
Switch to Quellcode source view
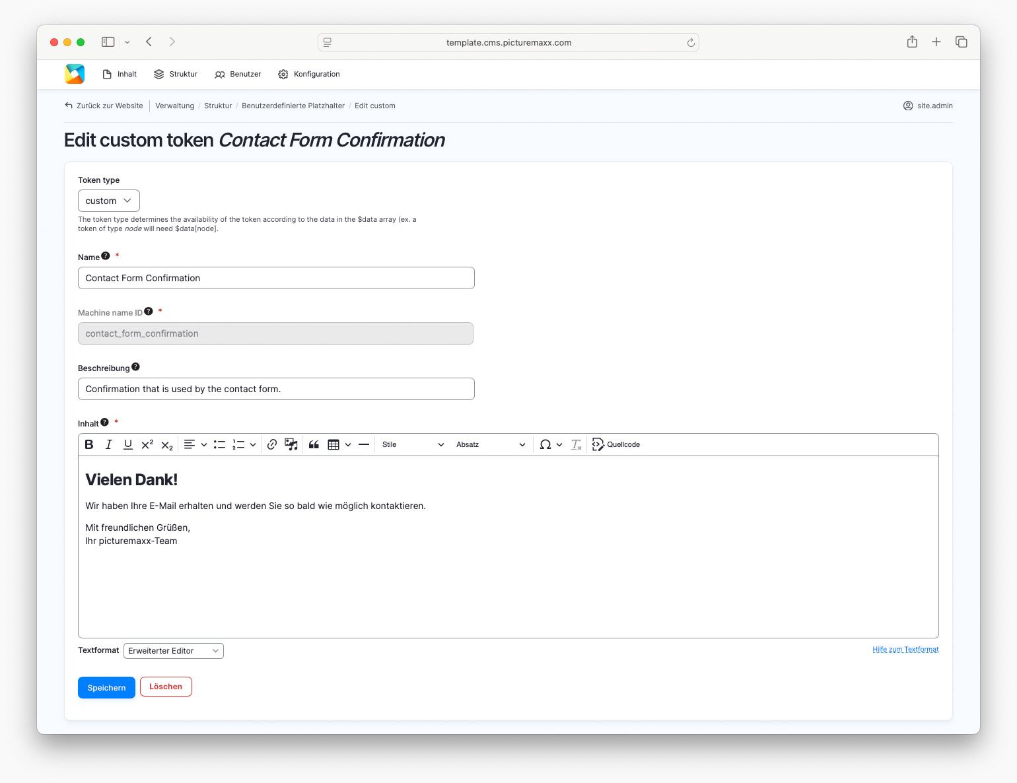pyautogui.click(x=616, y=445)
